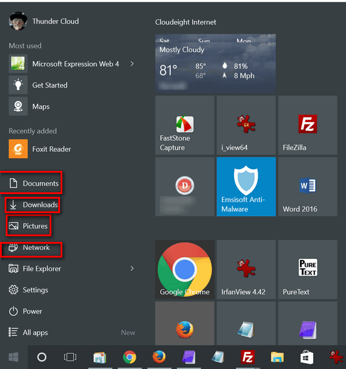The image size is (346, 369).
Task: Launch the PureText tile
Action: point(307,270)
